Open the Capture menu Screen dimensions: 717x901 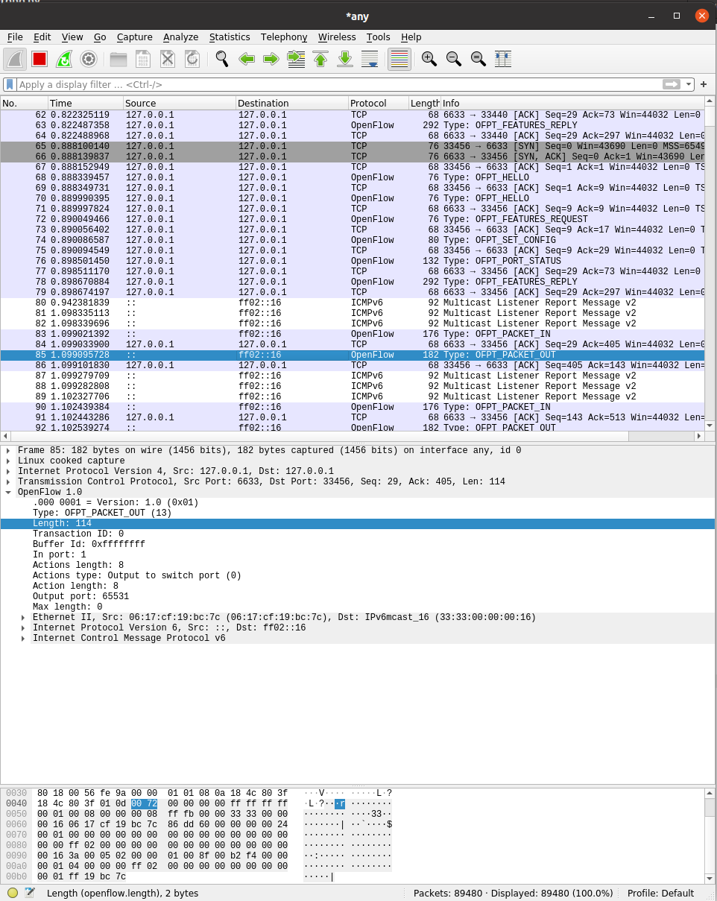tap(135, 37)
